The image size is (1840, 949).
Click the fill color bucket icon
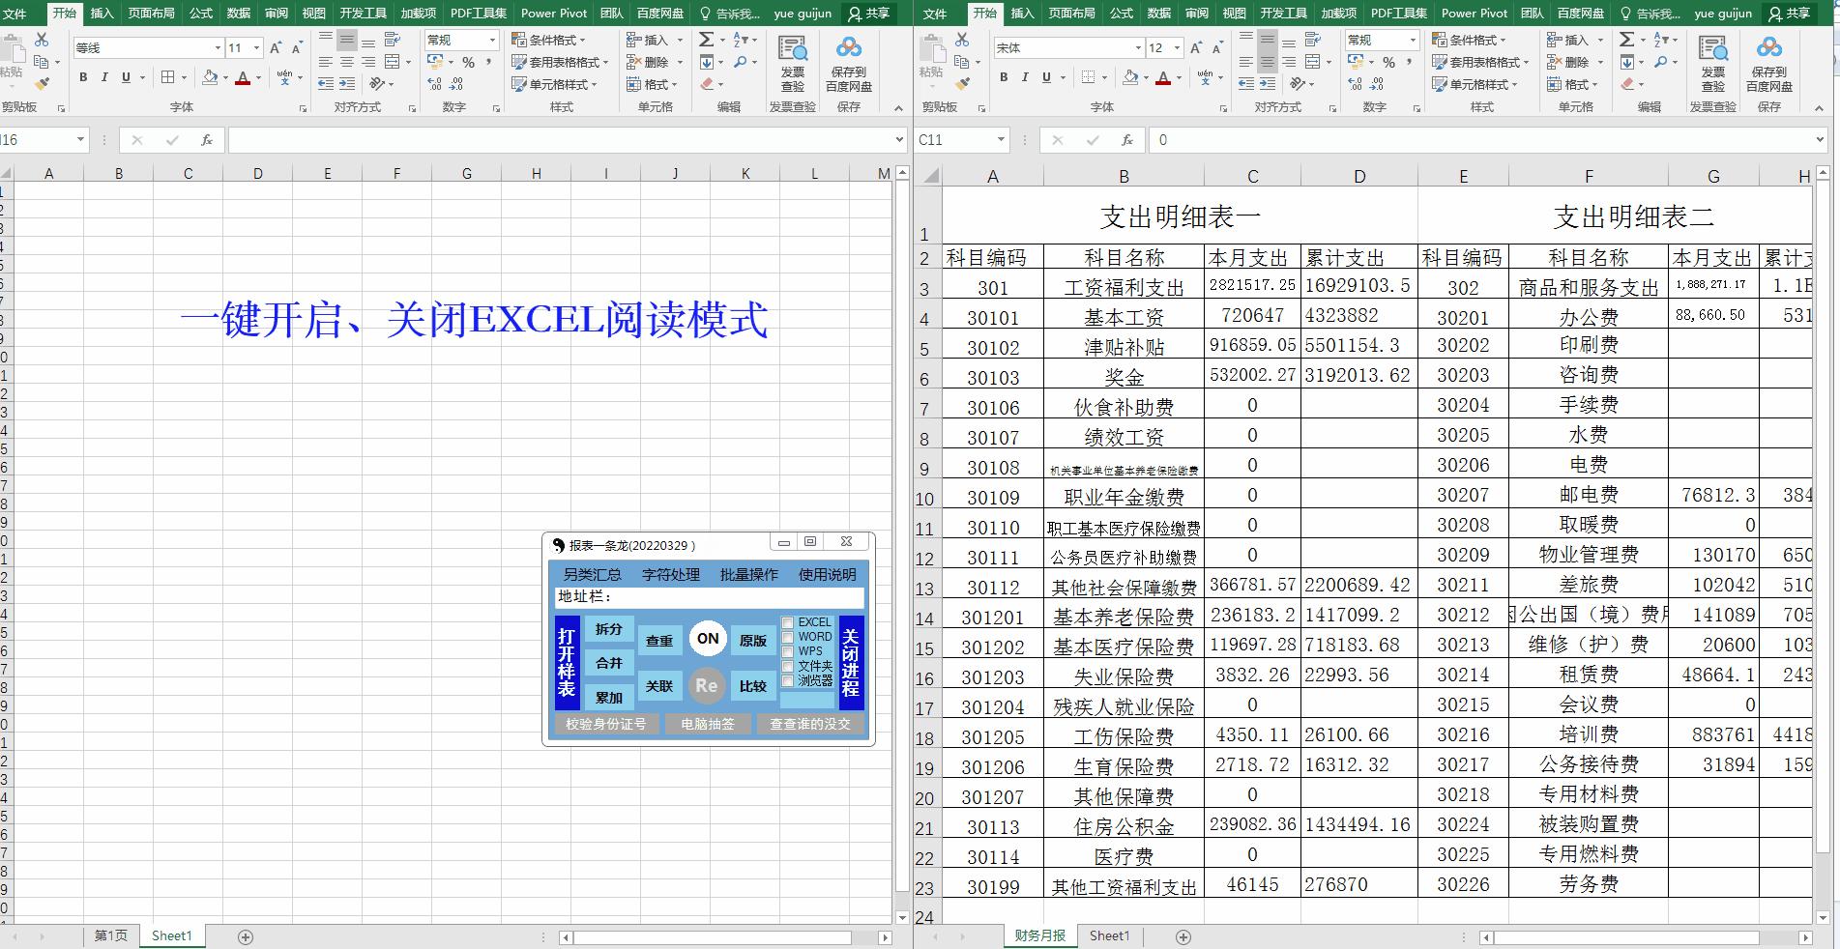210,78
